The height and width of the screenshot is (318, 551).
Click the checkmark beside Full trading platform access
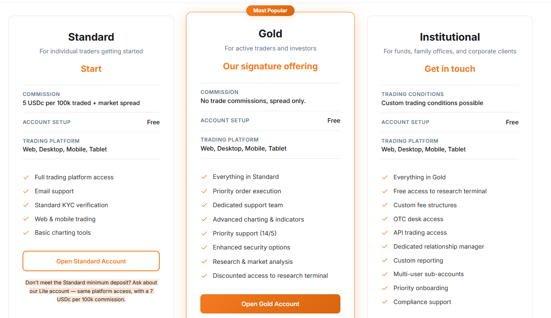(x=26, y=177)
